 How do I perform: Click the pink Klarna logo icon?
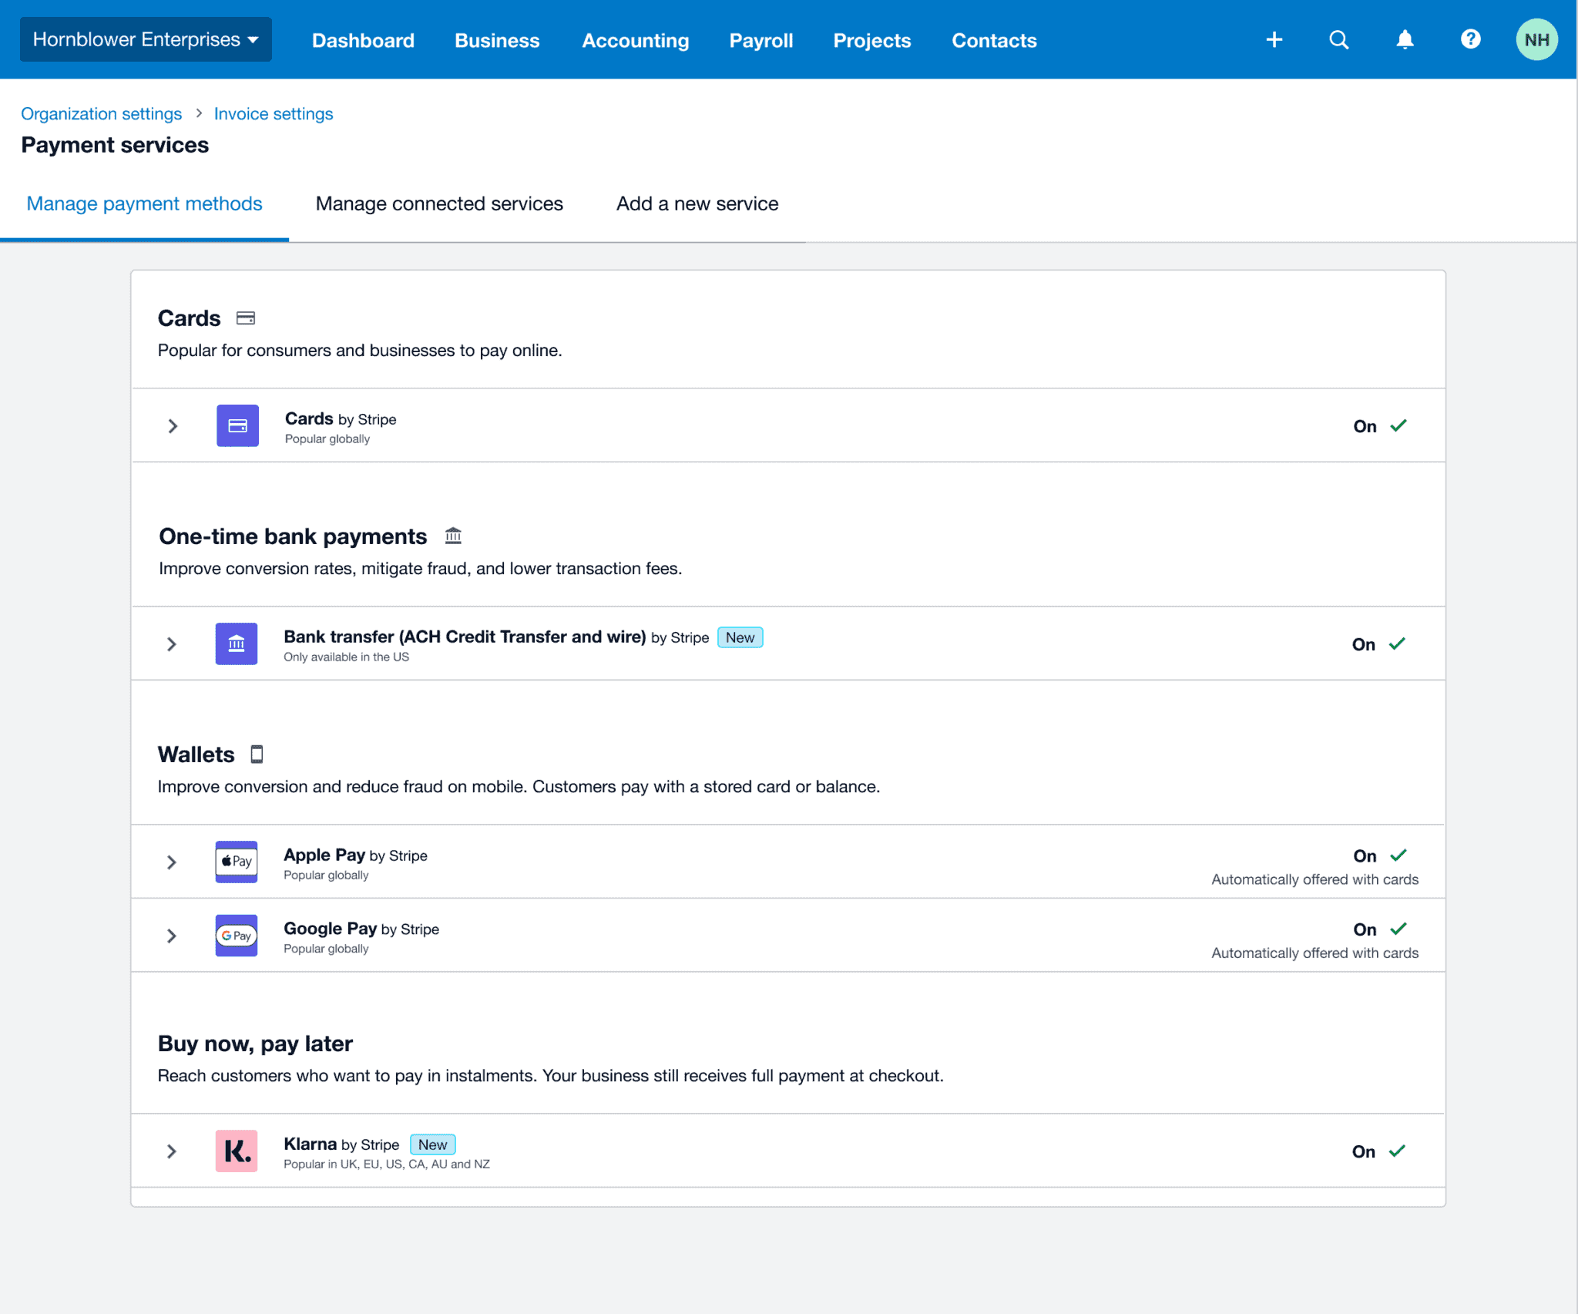tap(236, 1151)
